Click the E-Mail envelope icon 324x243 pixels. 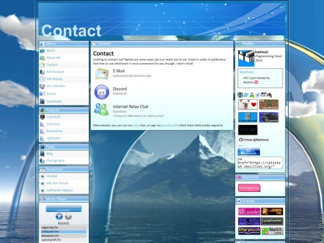(101, 74)
